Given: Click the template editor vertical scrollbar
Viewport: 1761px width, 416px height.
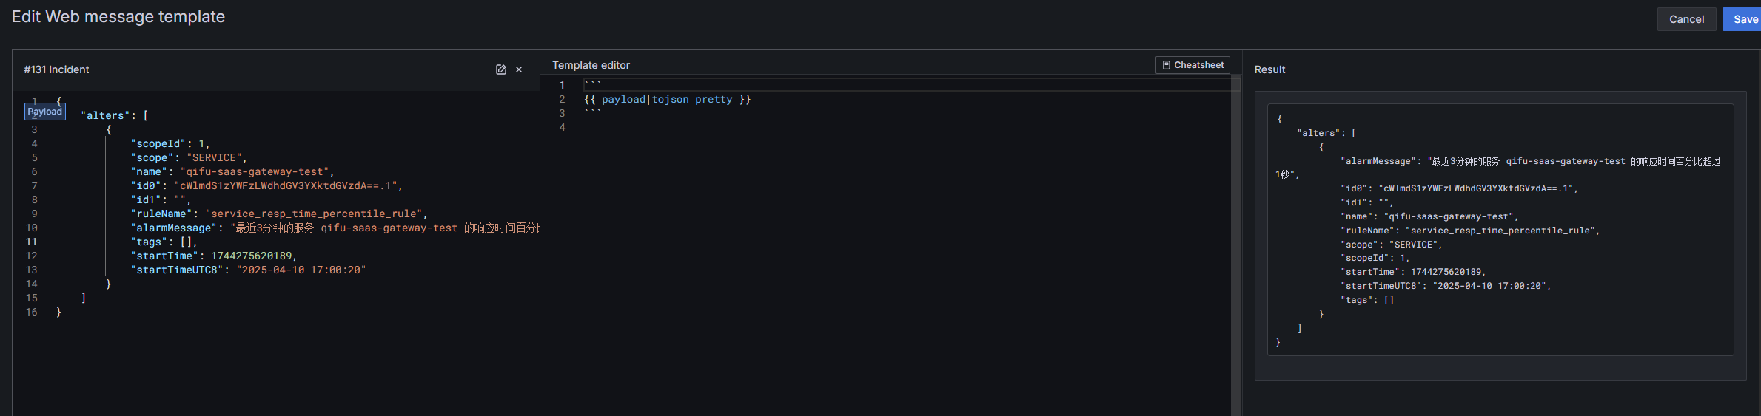Looking at the screenshot, I should pos(1235,246).
